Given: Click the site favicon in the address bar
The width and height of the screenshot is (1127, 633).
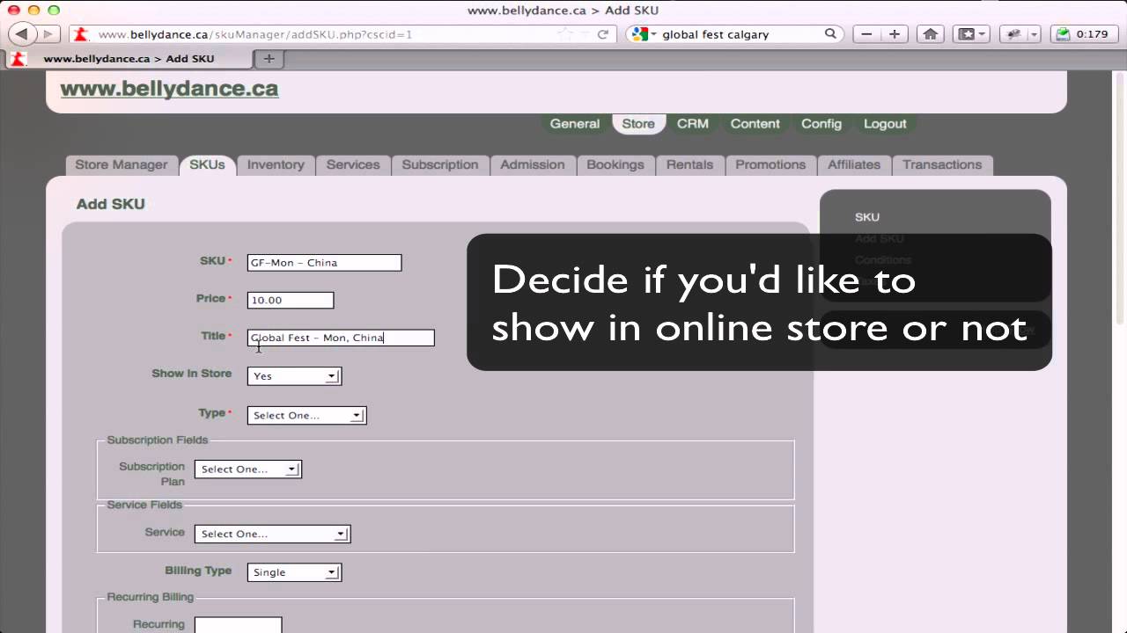Looking at the screenshot, I should click(80, 34).
